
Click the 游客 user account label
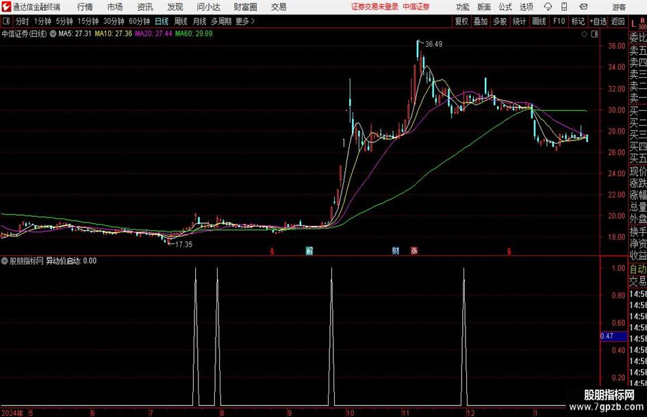click(x=618, y=7)
